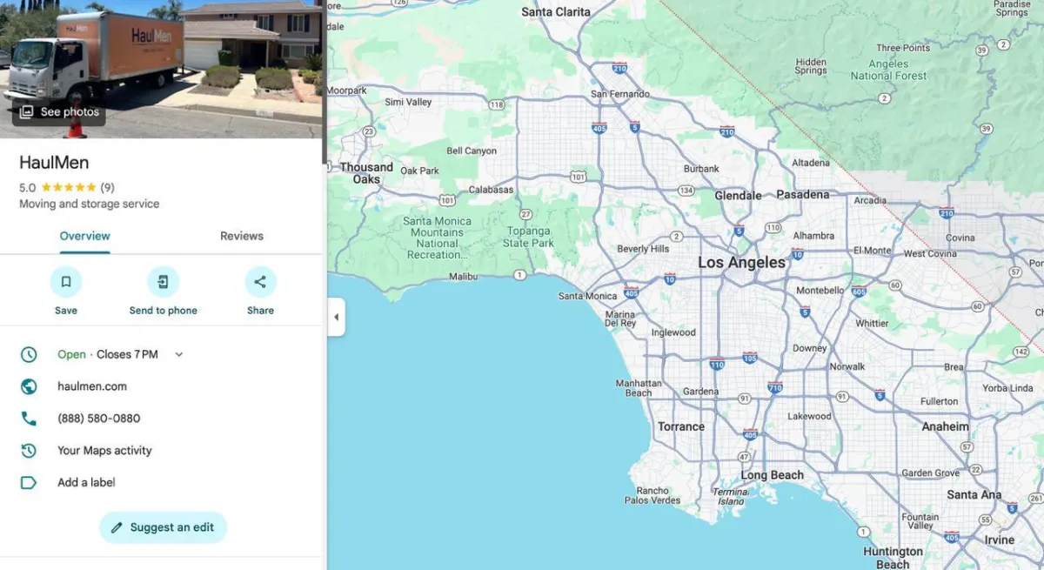The height and width of the screenshot is (570, 1044).
Task: Click the (9) reviews count
Action: pyautogui.click(x=107, y=187)
